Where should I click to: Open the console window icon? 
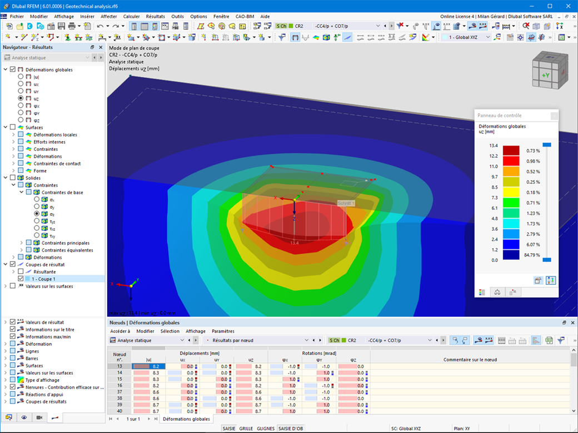click(165, 26)
